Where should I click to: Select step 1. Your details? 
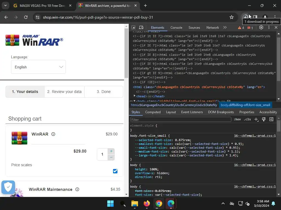tap(25, 92)
